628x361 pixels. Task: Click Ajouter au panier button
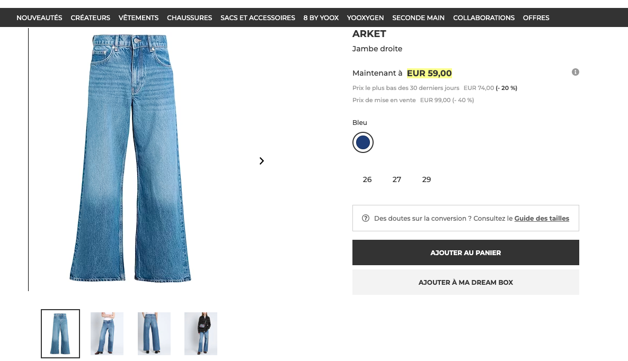coord(466,252)
